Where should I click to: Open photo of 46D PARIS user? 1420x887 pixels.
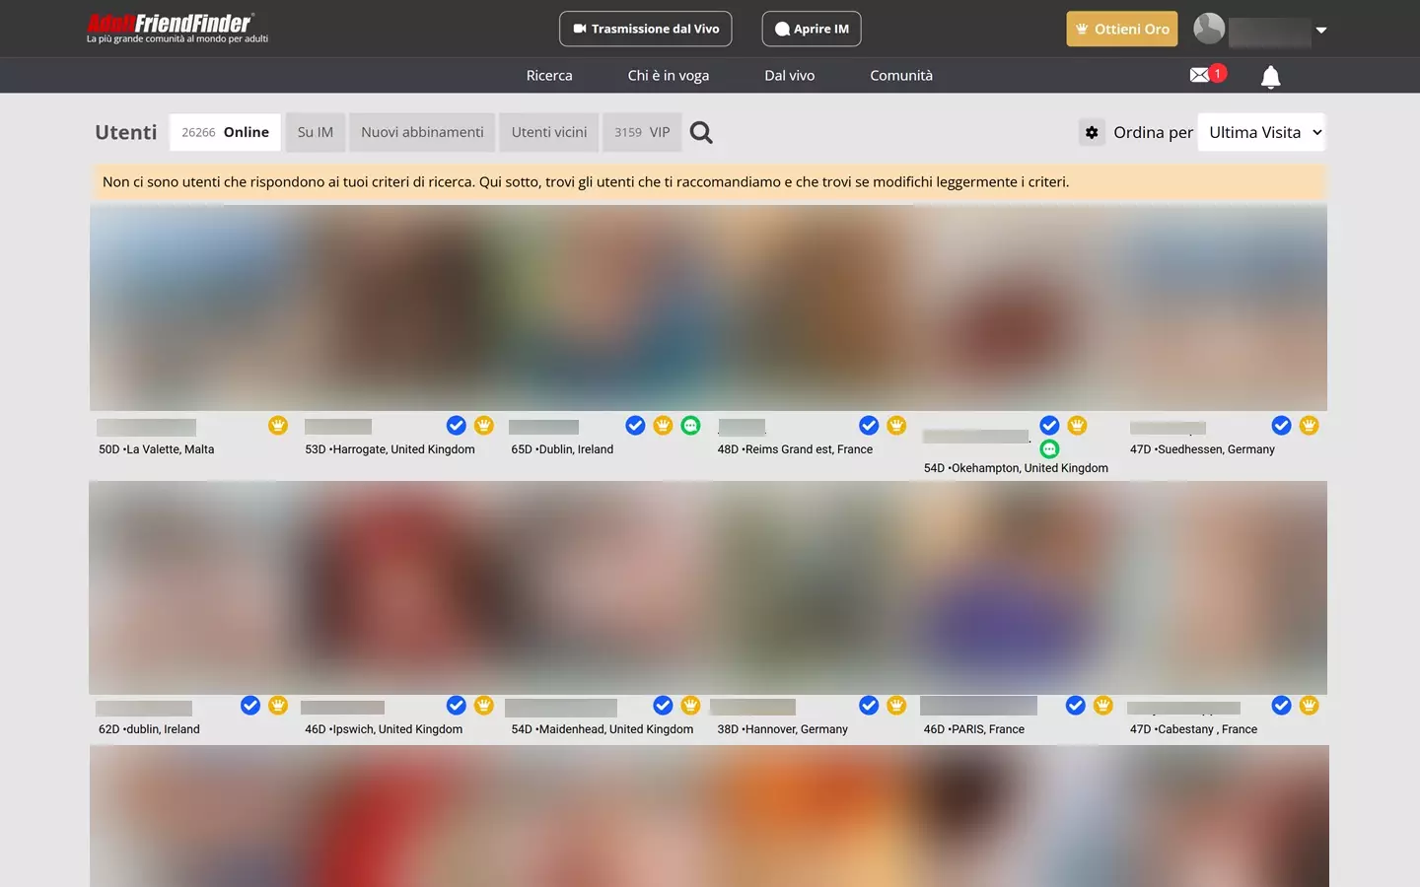click(1018, 587)
